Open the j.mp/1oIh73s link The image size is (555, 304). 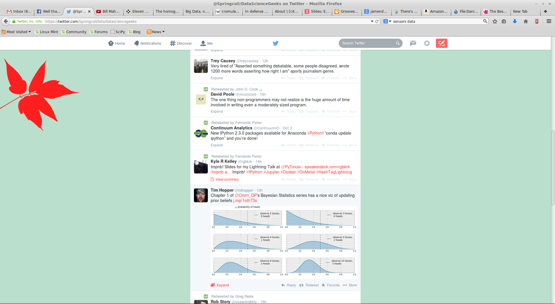(245, 201)
